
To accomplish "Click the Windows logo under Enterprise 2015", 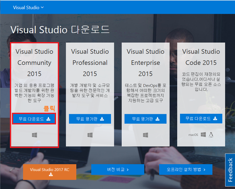I will click(x=145, y=135).
